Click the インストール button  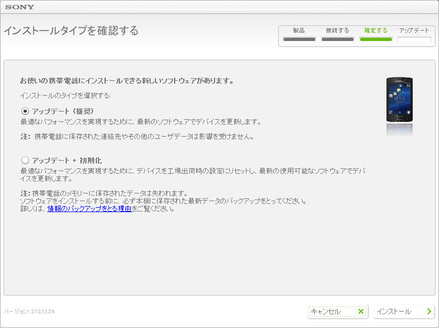(404, 311)
